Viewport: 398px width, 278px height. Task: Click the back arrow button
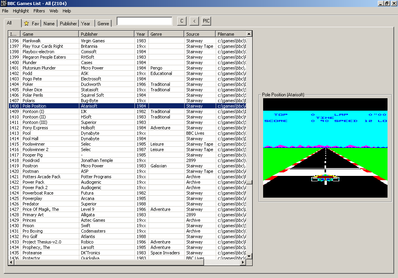[x=194, y=21]
